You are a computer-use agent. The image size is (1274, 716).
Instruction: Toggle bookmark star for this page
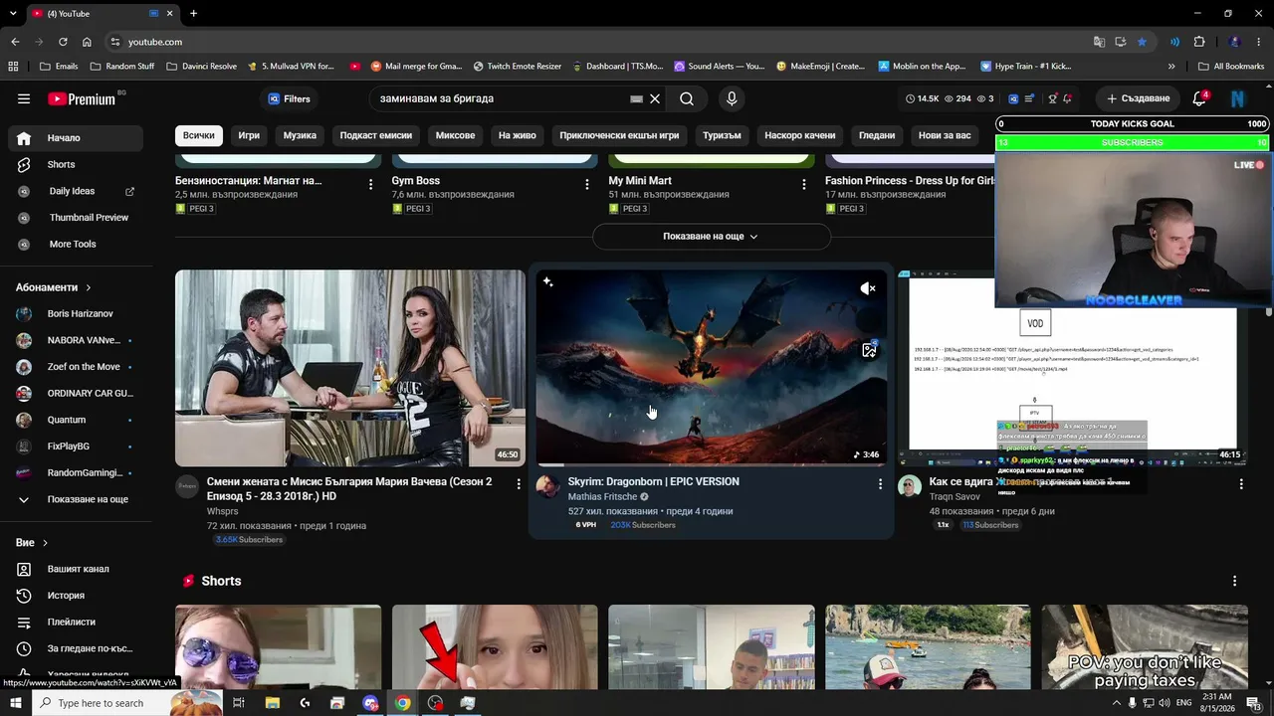(1142, 42)
